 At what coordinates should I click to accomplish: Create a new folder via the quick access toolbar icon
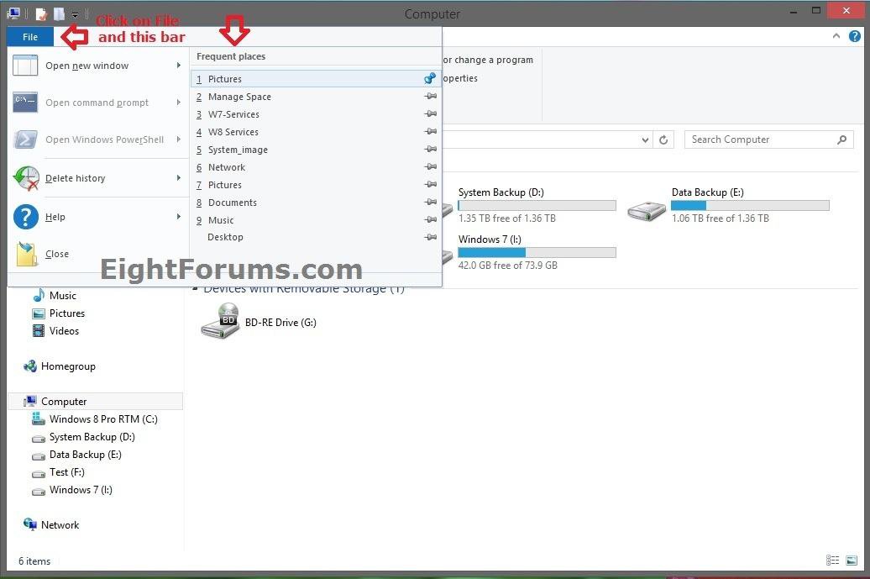click(x=57, y=13)
